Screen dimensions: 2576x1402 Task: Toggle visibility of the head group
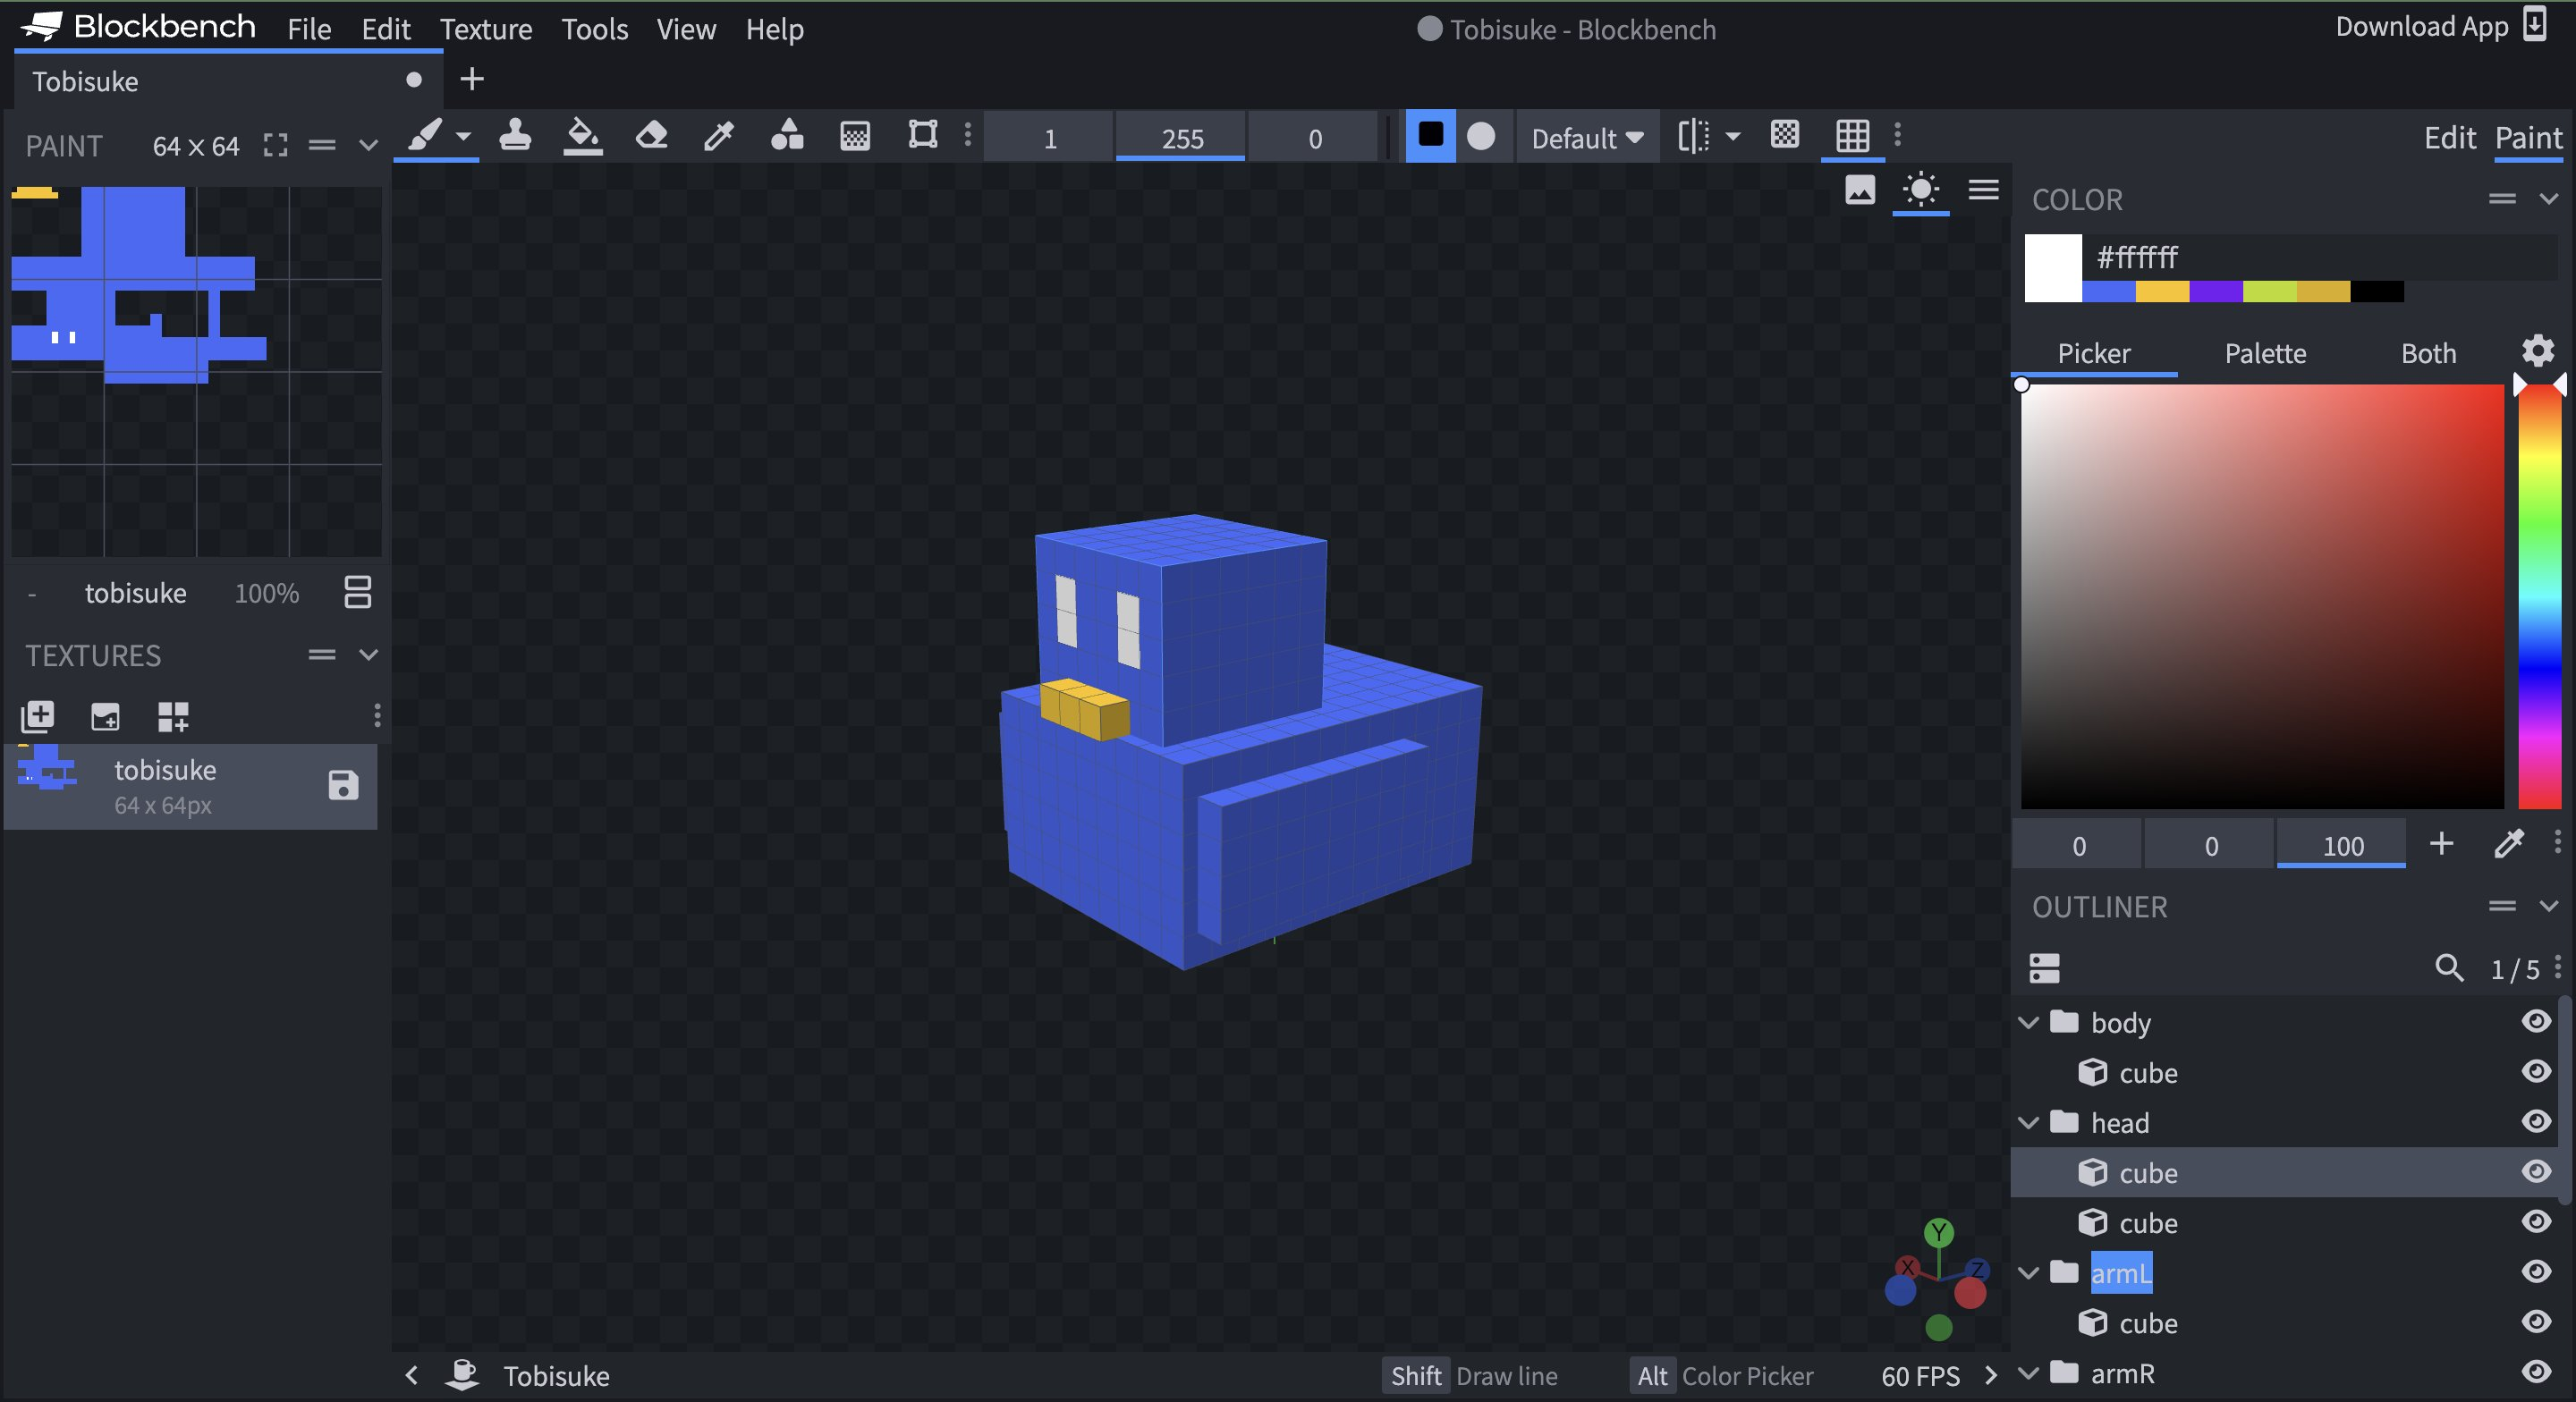pos(2536,1122)
